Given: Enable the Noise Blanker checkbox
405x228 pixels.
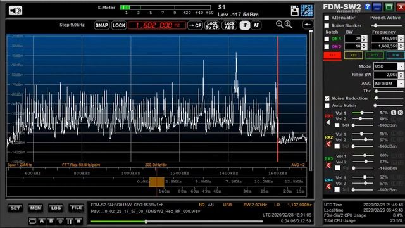Looking at the screenshot, I should point(327,25).
